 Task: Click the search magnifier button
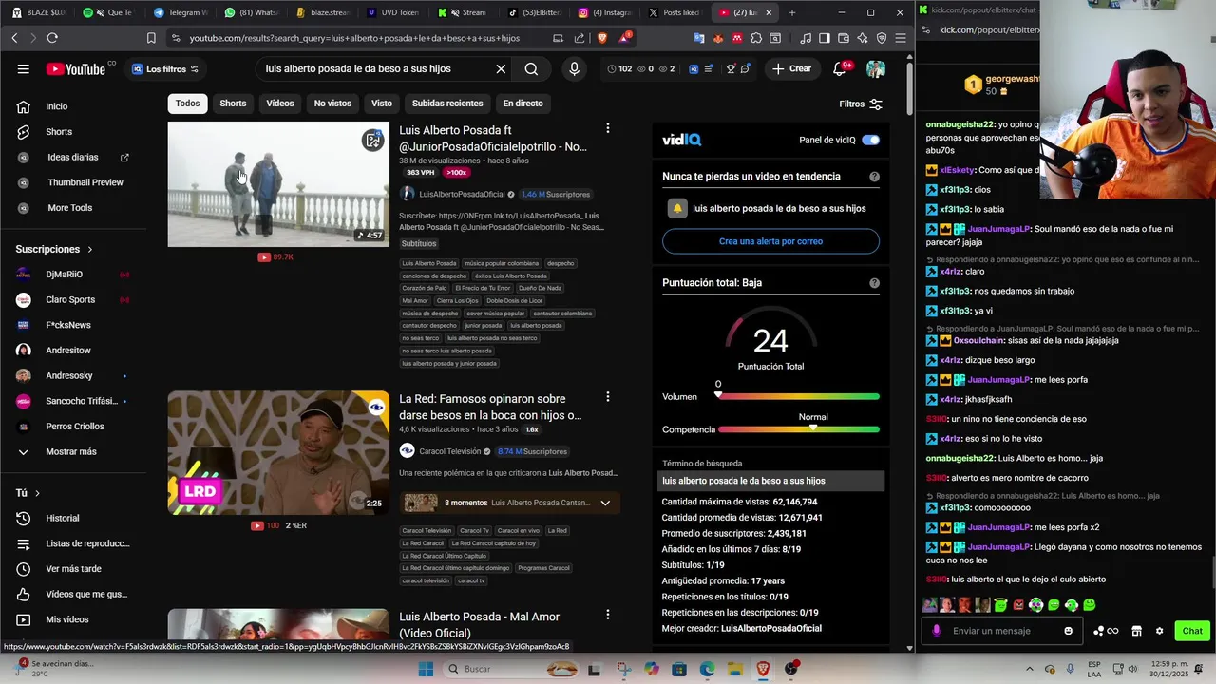point(531,68)
